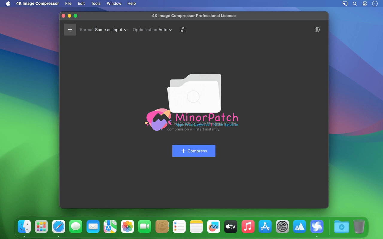This screenshot has width=383, height=239.
Task: Open the Downloads folder in Dock
Action: (342, 227)
